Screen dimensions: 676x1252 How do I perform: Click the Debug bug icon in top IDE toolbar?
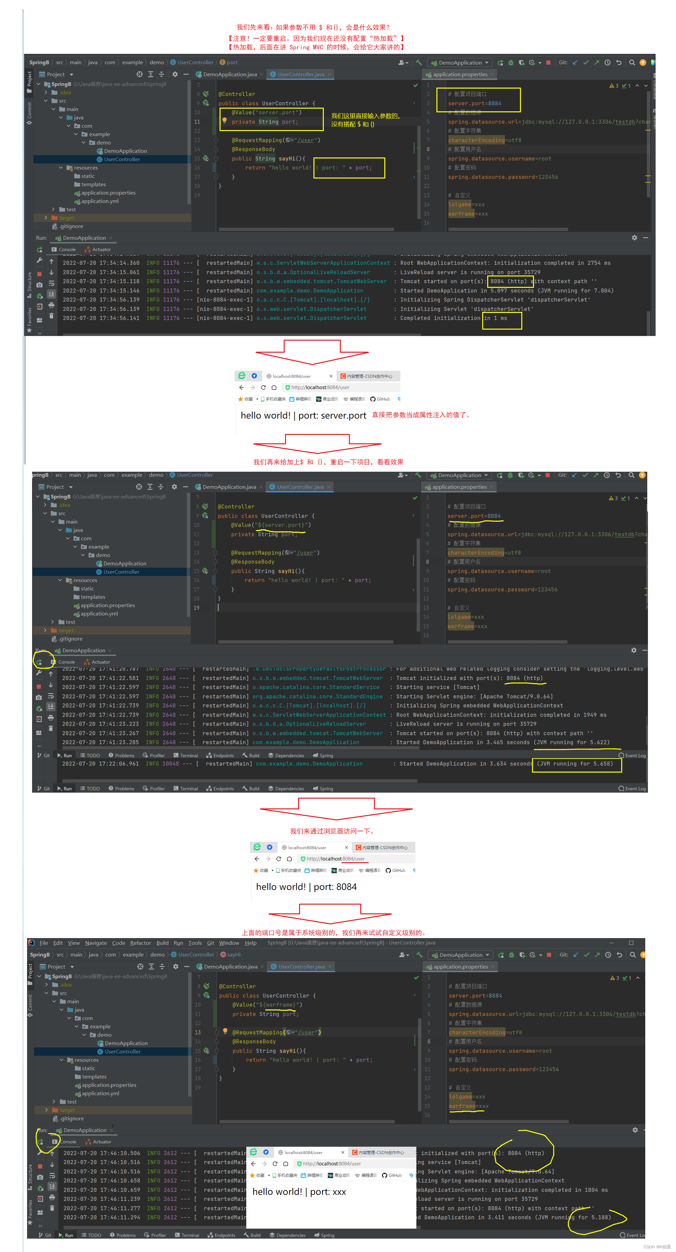(511, 62)
